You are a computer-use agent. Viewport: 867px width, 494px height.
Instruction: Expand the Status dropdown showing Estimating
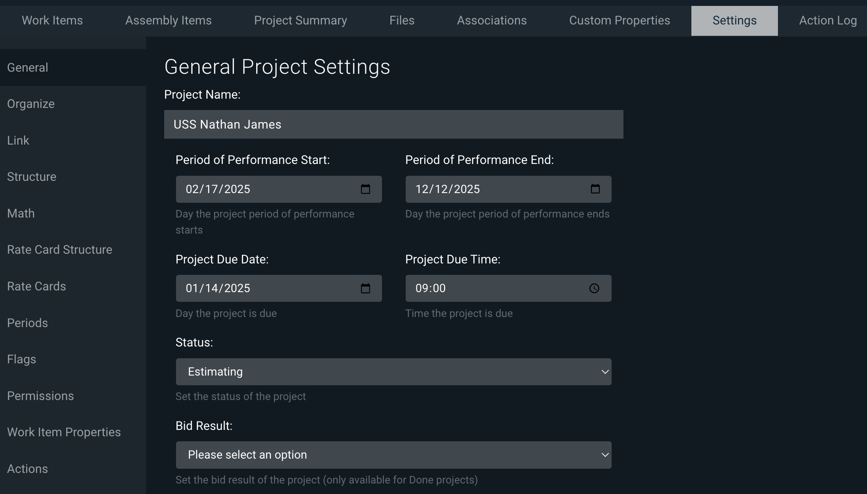pyautogui.click(x=393, y=372)
